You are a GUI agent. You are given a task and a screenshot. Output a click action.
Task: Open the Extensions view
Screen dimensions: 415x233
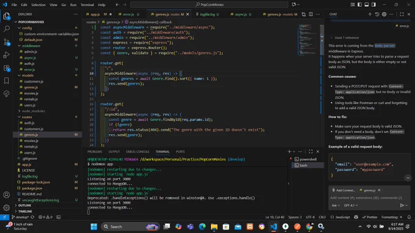pos(6,68)
